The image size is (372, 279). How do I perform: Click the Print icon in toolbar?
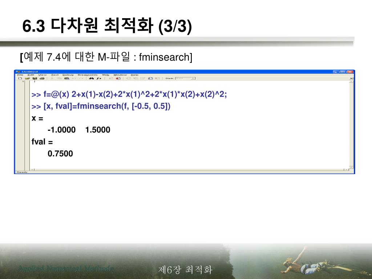point(42,78)
